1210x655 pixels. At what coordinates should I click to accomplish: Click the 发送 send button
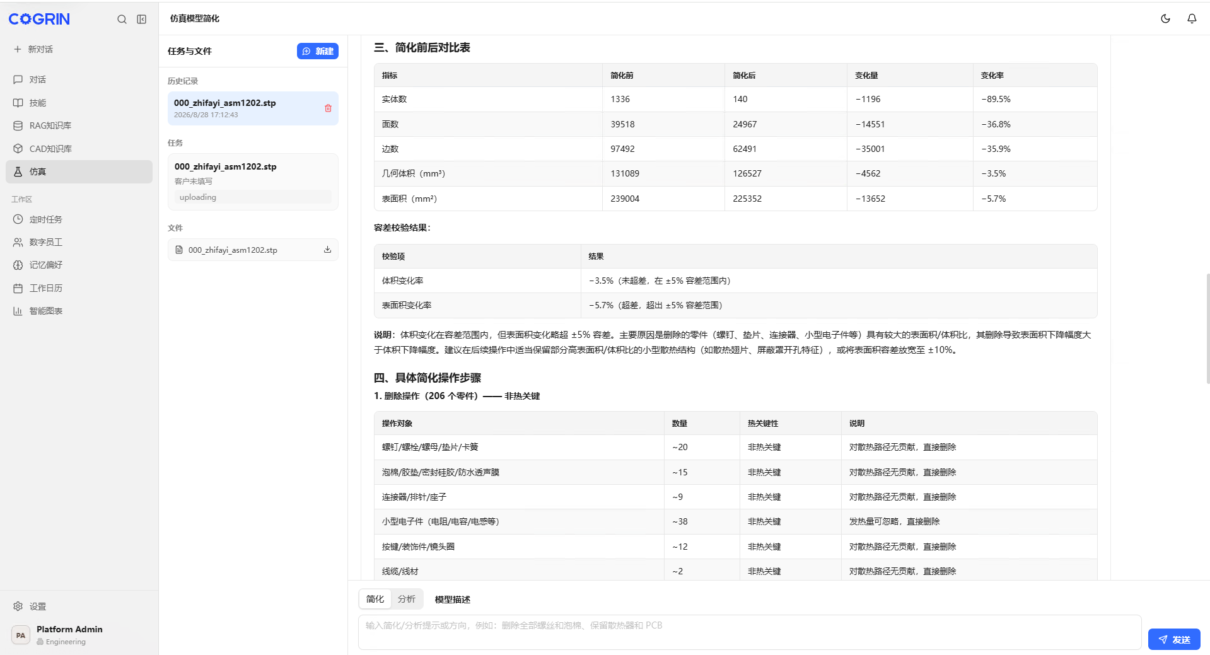point(1174,639)
